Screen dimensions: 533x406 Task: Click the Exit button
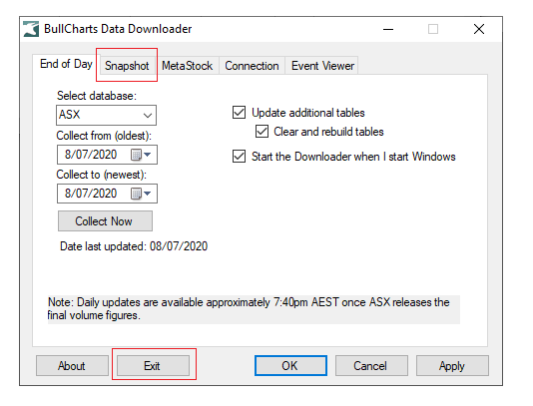(153, 365)
